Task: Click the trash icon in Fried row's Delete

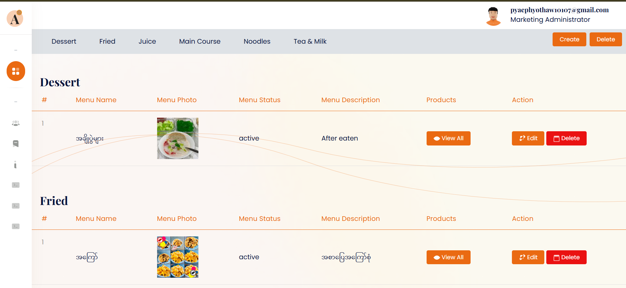Action: point(557,258)
